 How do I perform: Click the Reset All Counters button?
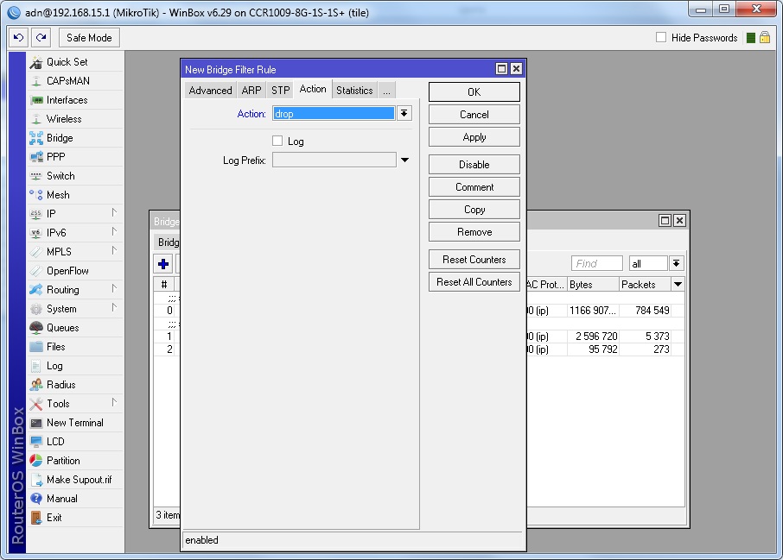pyautogui.click(x=474, y=282)
